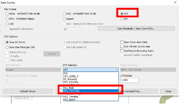
Task: Click the Default Values button
Action: [28, 91]
